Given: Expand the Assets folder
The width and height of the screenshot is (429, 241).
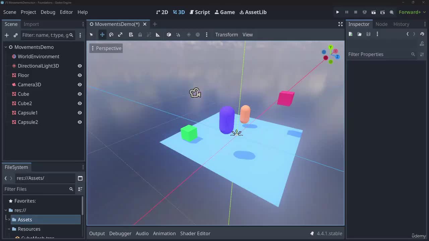Looking at the screenshot, I should (x=9, y=220).
